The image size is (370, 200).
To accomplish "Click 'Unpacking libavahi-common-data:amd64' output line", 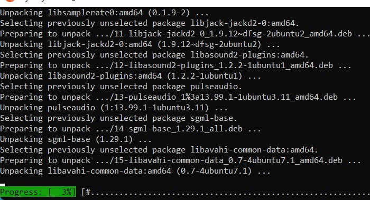I will [x=135, y=171].
